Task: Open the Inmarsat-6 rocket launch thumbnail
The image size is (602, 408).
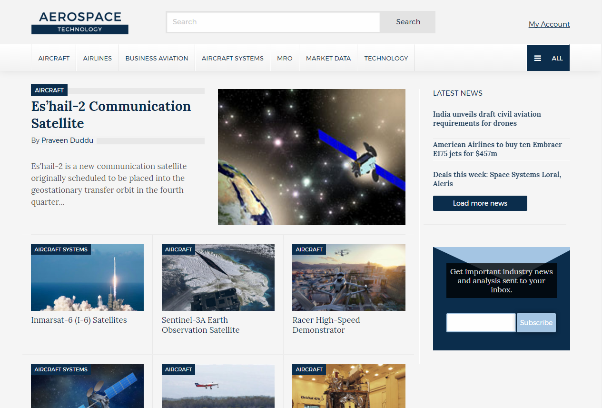Action: pos(87,278)
